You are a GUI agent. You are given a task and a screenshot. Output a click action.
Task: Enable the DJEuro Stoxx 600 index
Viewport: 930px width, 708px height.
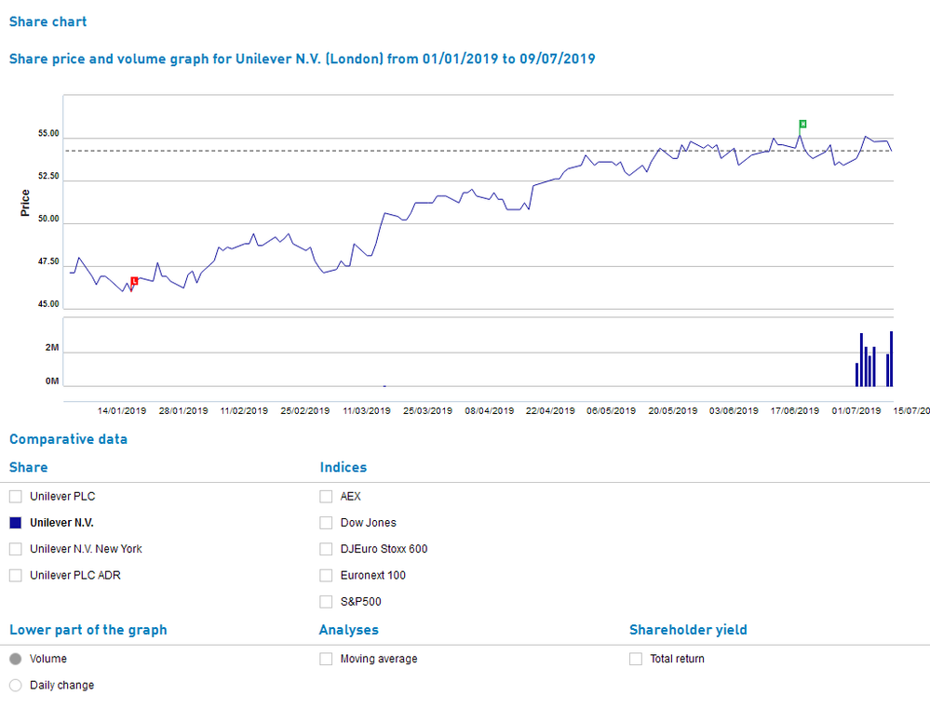[x=326, y=549]
